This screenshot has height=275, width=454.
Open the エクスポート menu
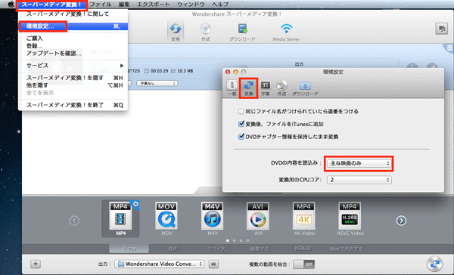154,5
